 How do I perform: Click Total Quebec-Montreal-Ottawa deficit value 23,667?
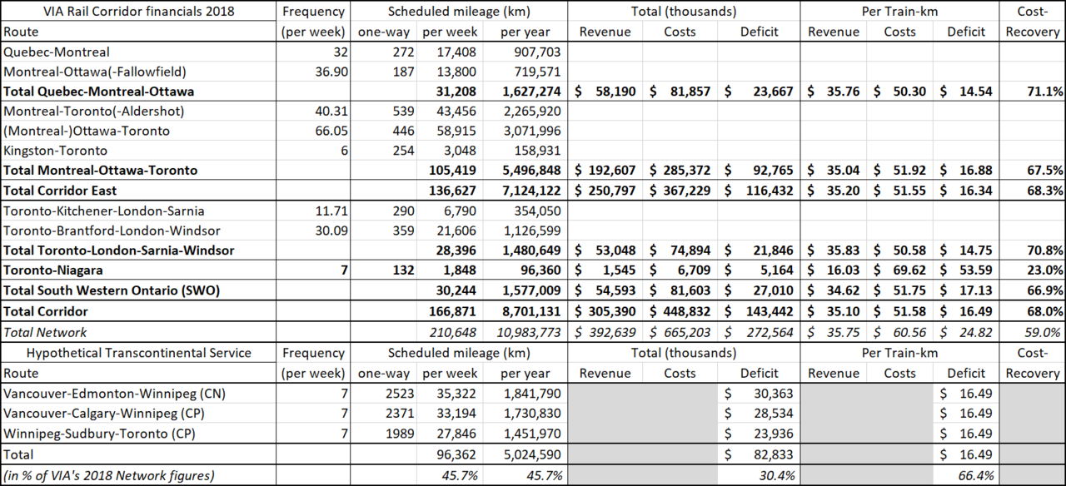click(758, 92)
